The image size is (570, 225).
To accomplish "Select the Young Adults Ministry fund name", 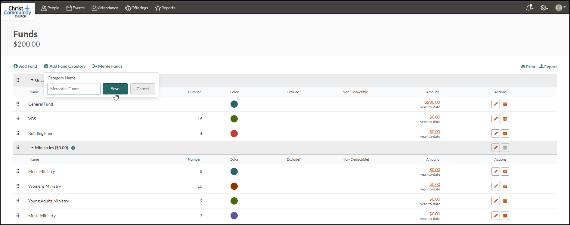I will (x=48, y=201).
